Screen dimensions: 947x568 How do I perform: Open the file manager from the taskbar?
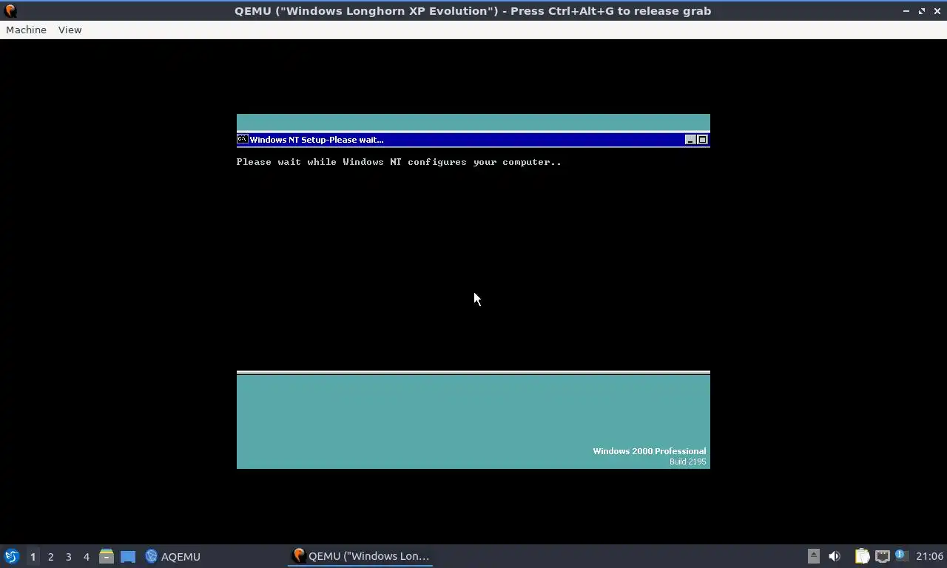point(107,556)
